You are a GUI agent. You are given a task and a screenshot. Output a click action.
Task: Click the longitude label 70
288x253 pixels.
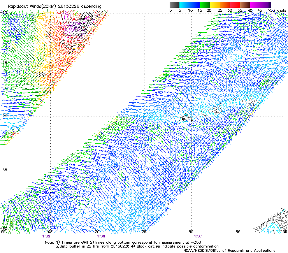[x=97, y=232]
